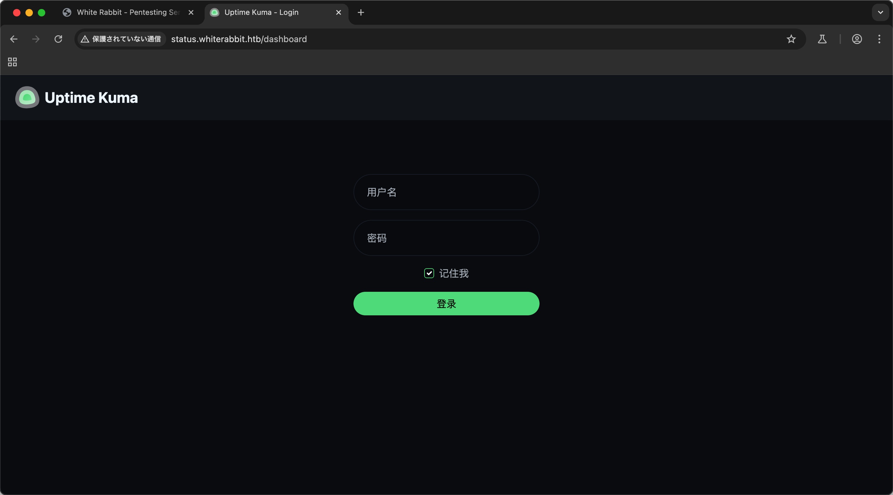
Task: Expand the tab search chevron dropdown
Action: point(880,12)
